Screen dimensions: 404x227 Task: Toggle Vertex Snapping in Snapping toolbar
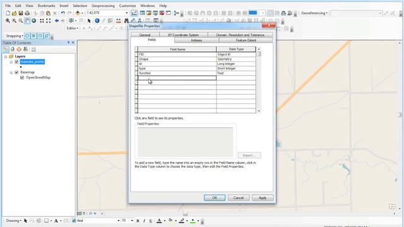[40, 36]
